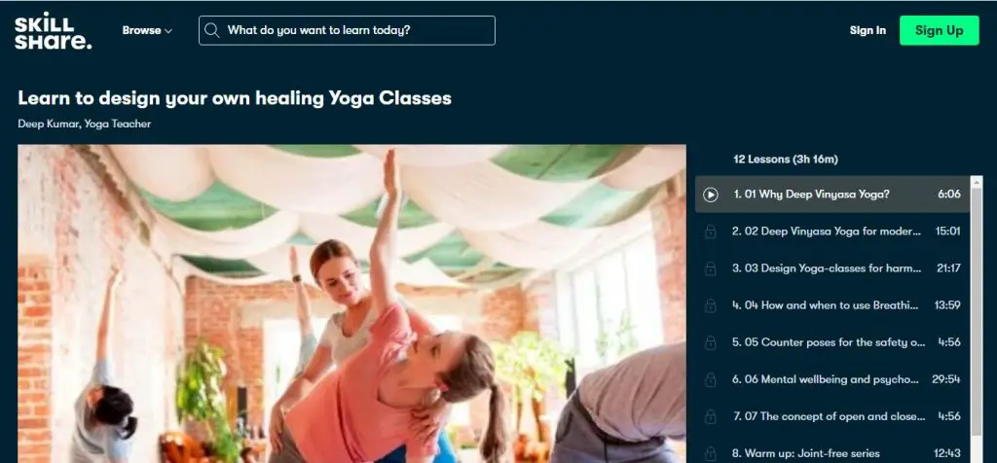Click the lock icon on lesson 7
This screenshot has height=463, width=997.
(x=710, y=416)
